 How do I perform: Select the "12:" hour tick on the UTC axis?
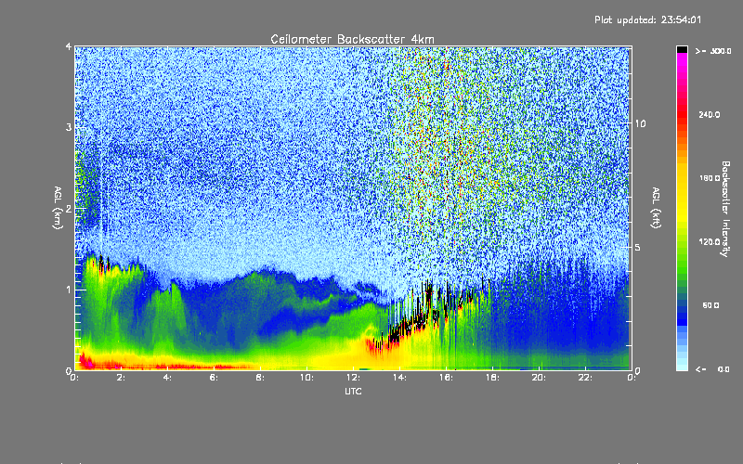pos(353,378)
